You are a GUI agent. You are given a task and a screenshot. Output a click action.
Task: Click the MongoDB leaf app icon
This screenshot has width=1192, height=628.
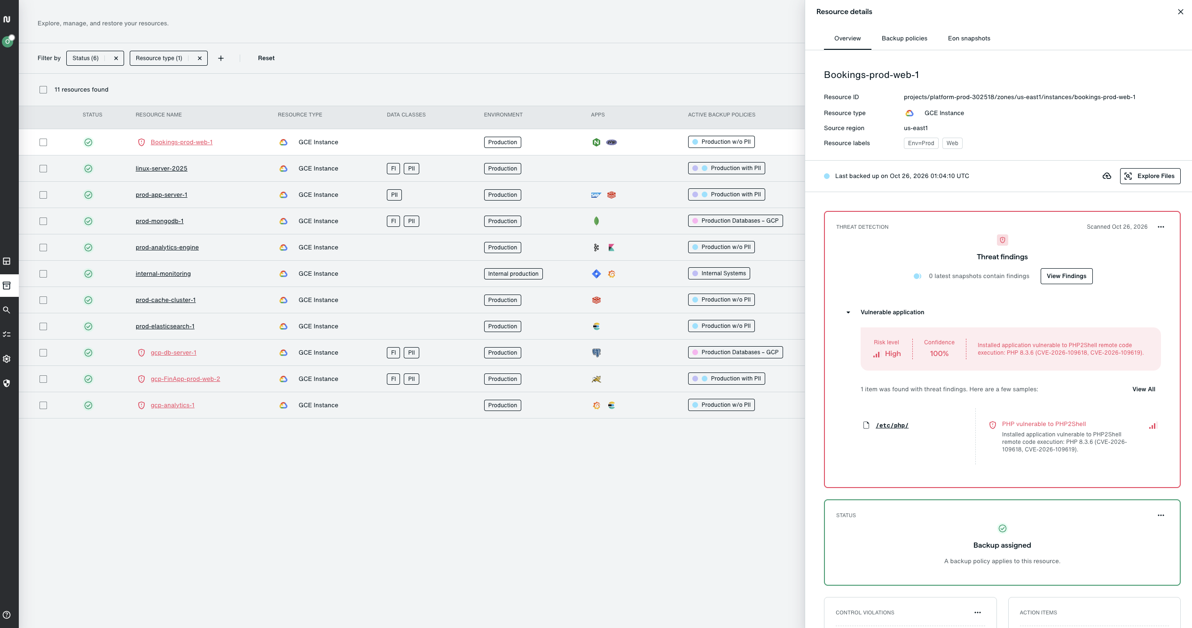click(x=596, y=221)
